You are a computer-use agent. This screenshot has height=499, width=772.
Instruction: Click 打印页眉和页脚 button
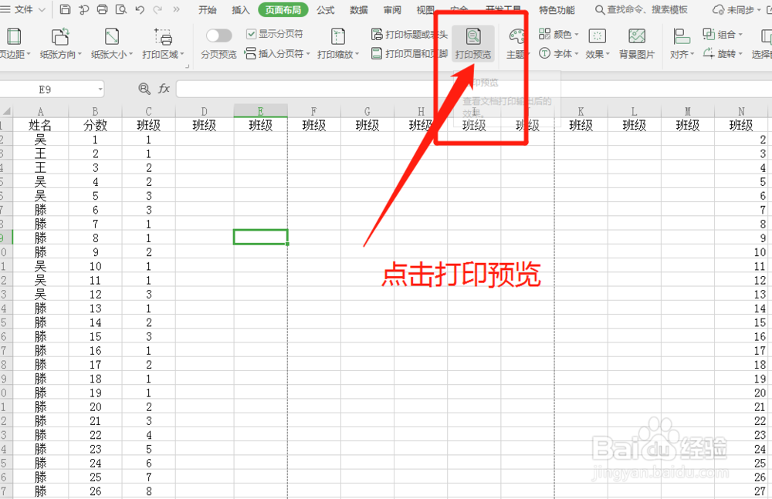[410, 53]
